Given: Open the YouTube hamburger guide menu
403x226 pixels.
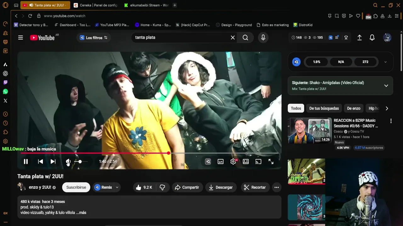Looking at the screenshot, I should [x=20, y=38].
